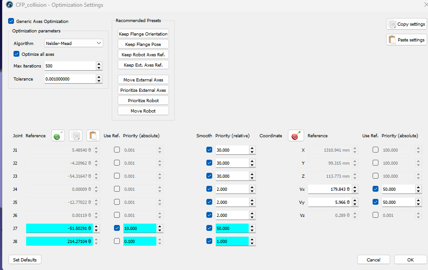Uncheck the Smooth checkbox for J4

(209, 189)
